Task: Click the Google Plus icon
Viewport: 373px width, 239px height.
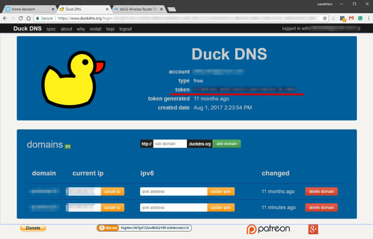Action: [x=313, y=229]
